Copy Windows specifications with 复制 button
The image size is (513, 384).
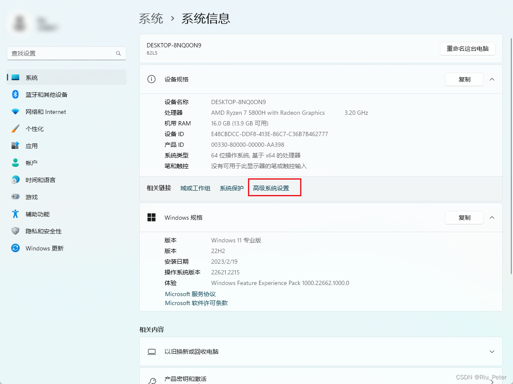[x=464, y=218]
